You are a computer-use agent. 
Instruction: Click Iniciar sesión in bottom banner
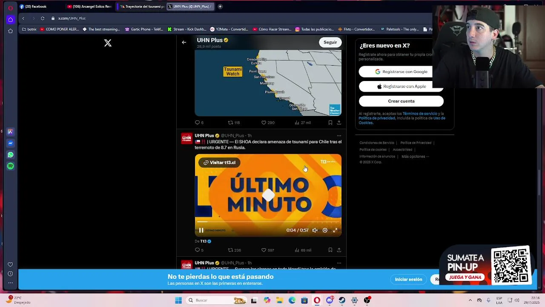pos(408,279)
